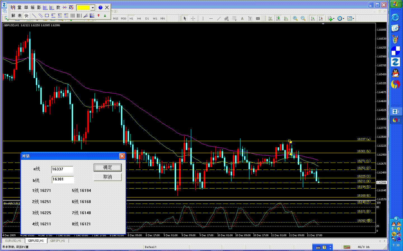Click the 表 button in the floating toolbar
The image size is (403, 251).
coord(20,16)
